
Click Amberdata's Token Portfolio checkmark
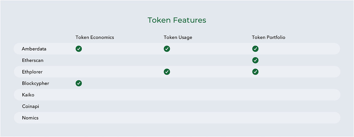click(255, 49)
